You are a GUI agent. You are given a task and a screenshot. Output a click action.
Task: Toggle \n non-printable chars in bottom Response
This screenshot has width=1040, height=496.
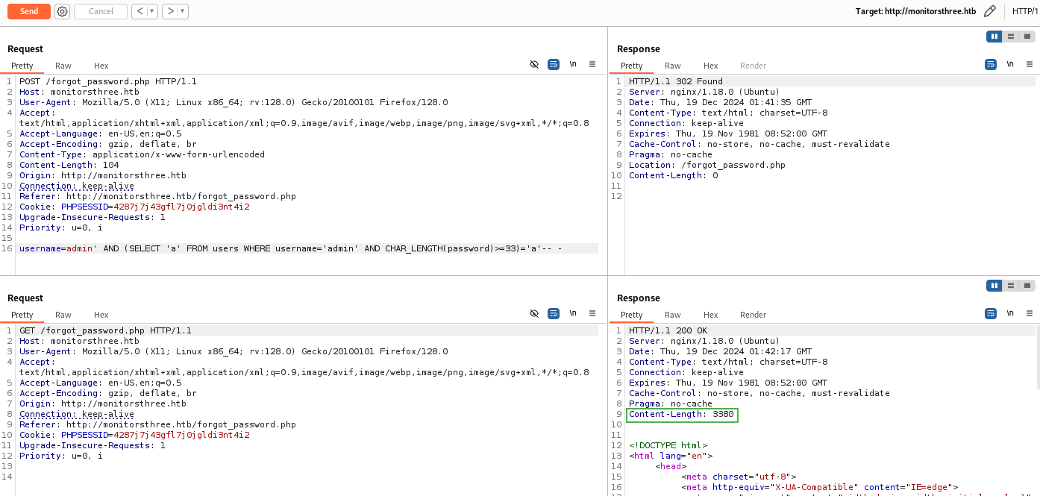[x=1010, y=314]
